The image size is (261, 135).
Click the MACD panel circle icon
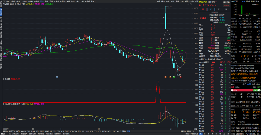tap(3, 104)
